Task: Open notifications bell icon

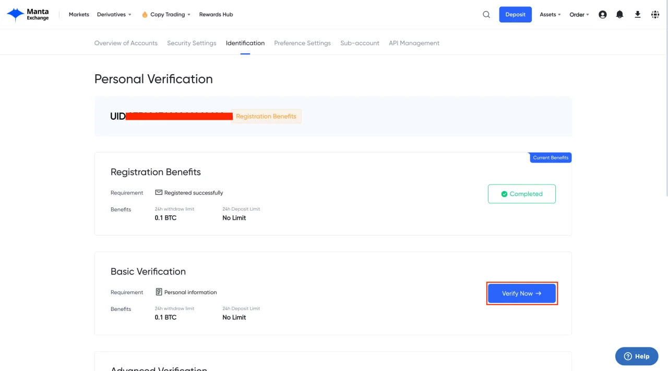Action: [619, 15]
